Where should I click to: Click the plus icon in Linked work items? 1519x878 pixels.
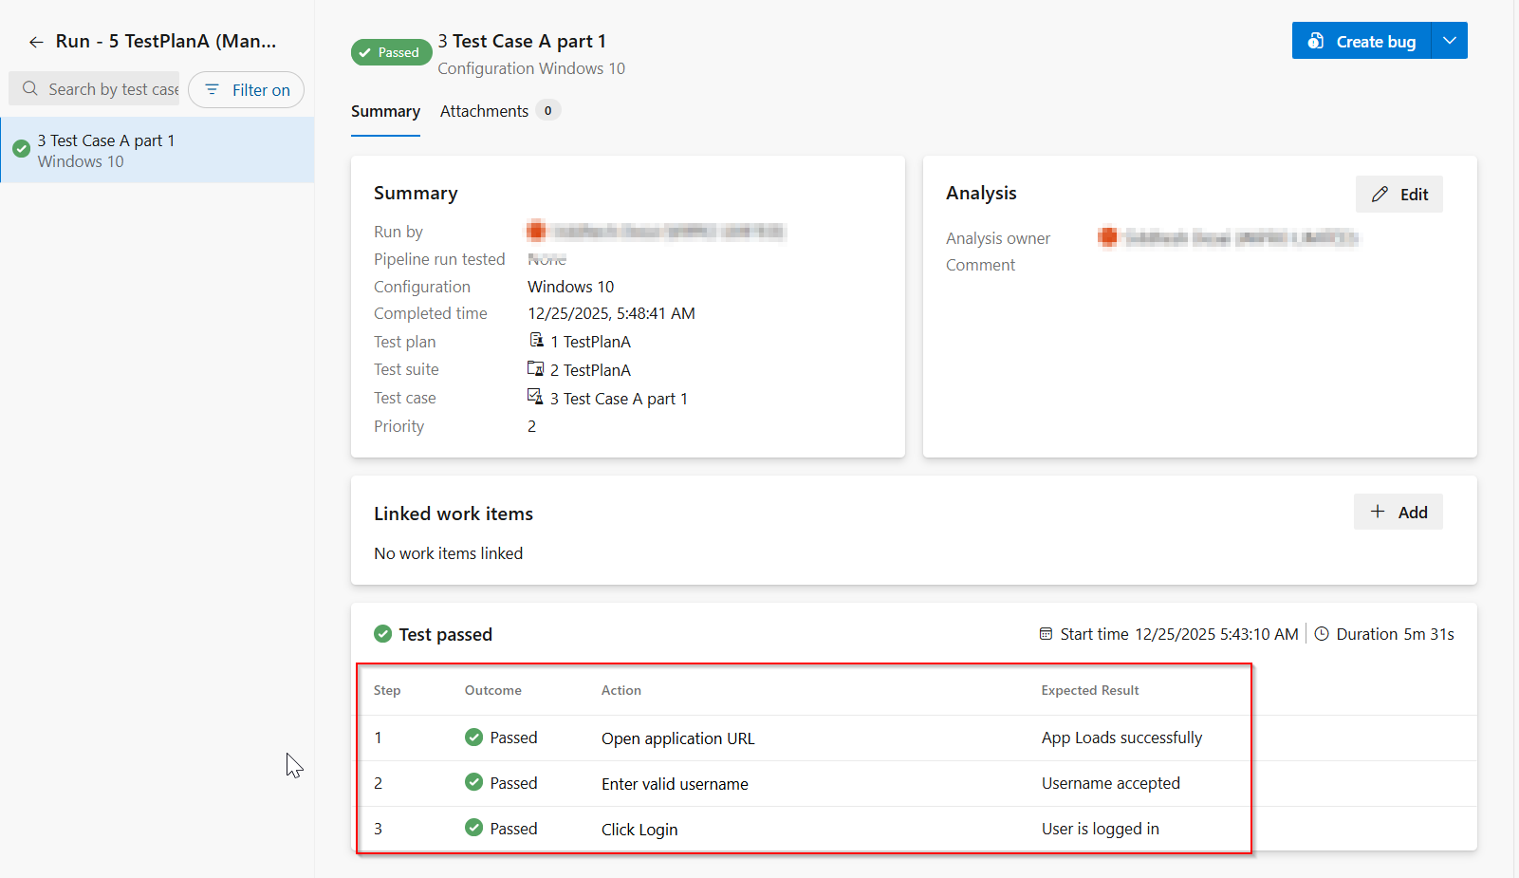coord(1378,512)
